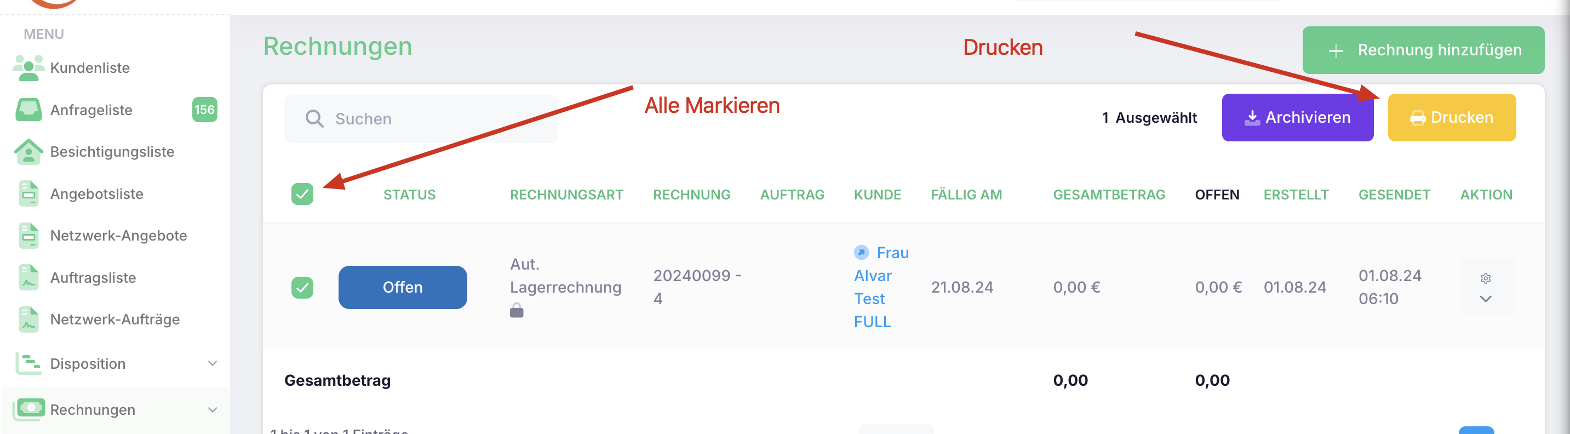Image resolution: width=1570 pixels, height=434 pixels.
Task: Click the Anfrageliste inbox icon
Action: [x=28, y=110]
